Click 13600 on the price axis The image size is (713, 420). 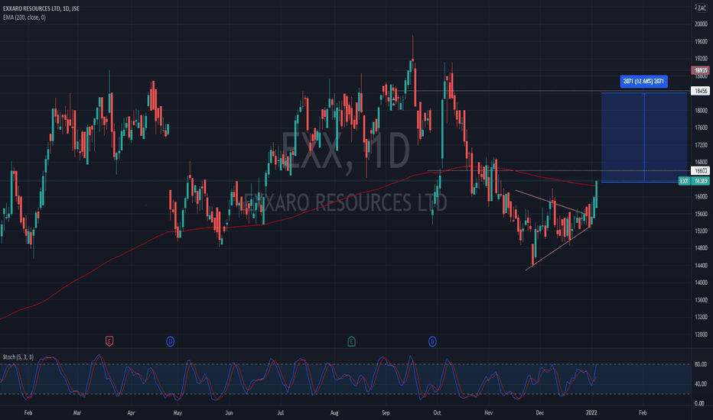click(x=701, y=299)
